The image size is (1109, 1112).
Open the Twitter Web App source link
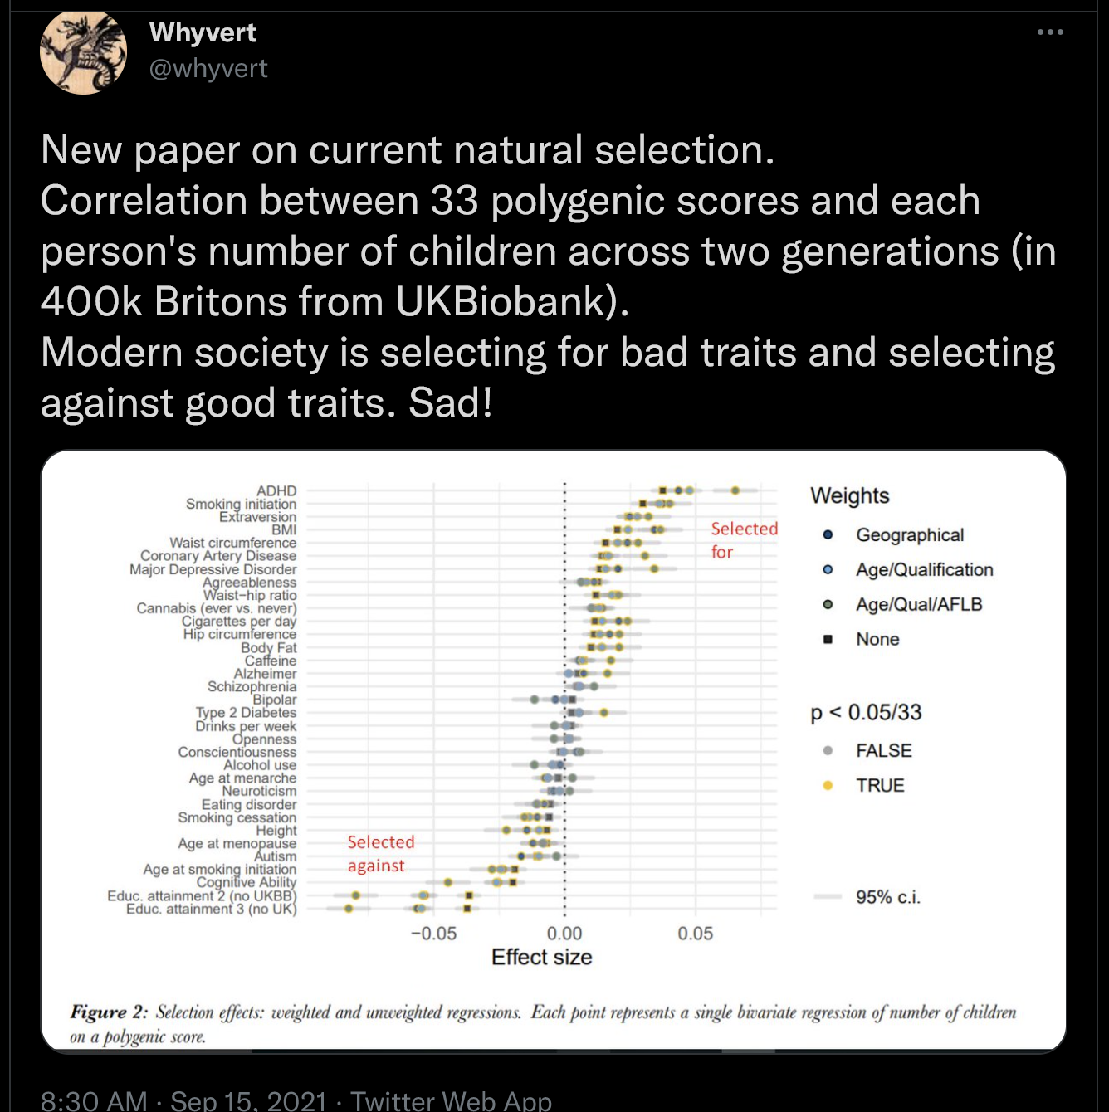[x=451, y=1100]
